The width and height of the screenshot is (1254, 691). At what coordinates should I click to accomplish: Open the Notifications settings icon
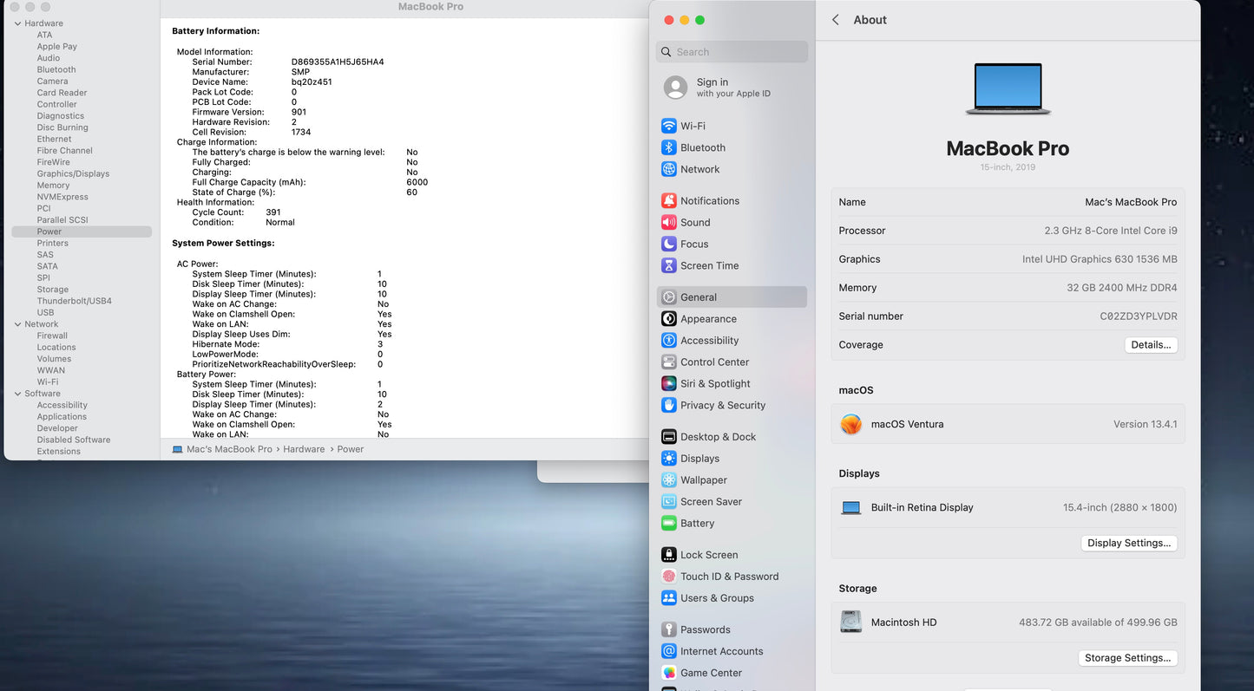(x=668, y=200)
